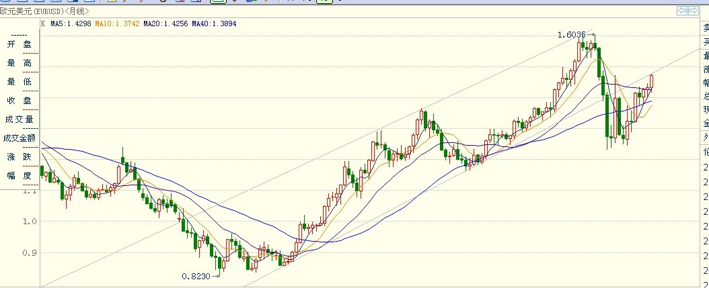Click the MA5:1.4298 indicator label

(71, 23)
